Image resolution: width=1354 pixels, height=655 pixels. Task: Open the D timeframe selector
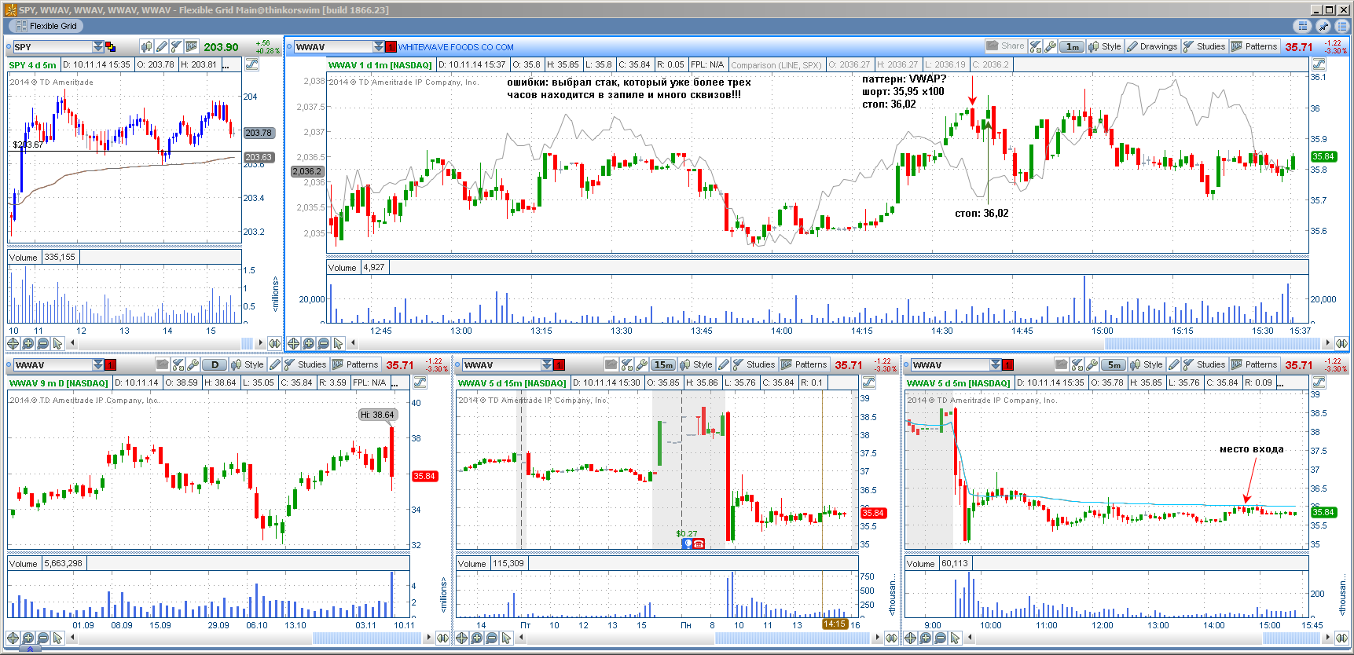coord(215,364)
